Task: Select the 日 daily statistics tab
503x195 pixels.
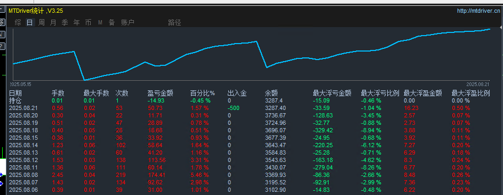Action: (x=30, y=23)
